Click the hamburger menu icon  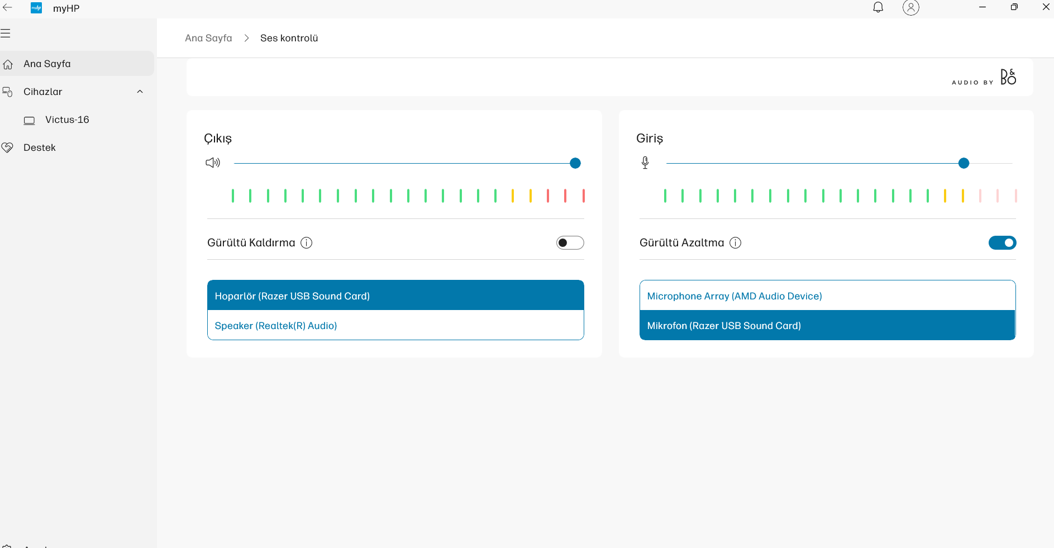point(6,34)
